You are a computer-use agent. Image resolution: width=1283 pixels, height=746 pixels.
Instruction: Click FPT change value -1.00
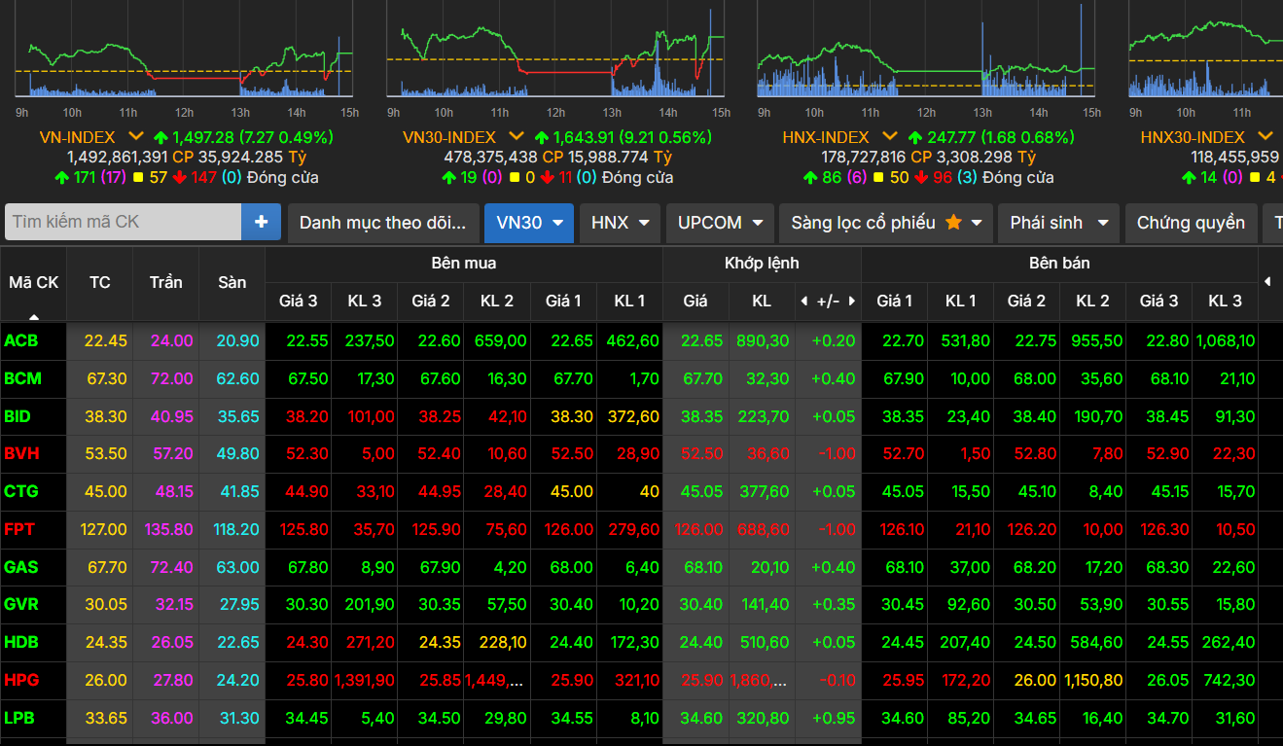(836, 529)
